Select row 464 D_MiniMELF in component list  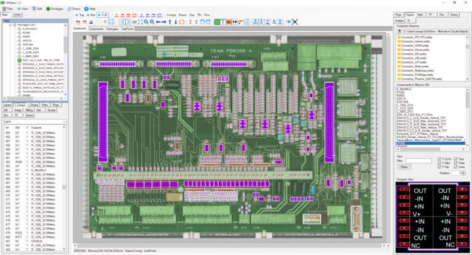33,170
